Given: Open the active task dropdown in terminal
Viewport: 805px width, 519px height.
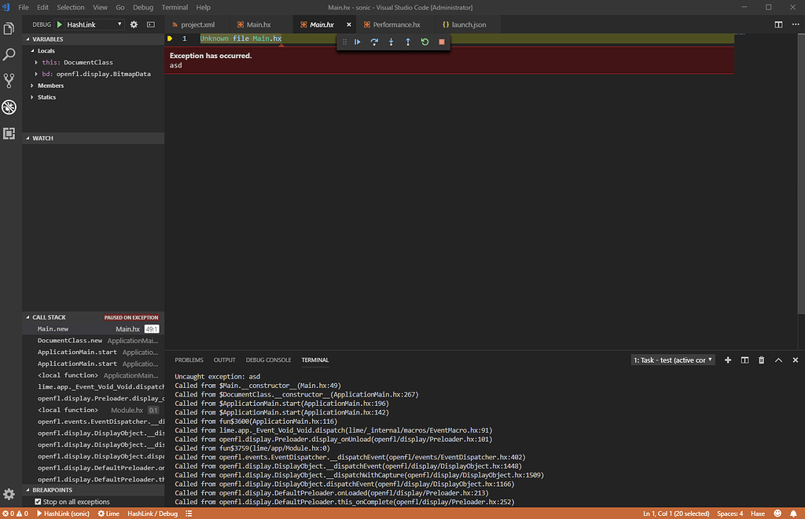Looking at the screenshot, I should click(x=672, y=359).
